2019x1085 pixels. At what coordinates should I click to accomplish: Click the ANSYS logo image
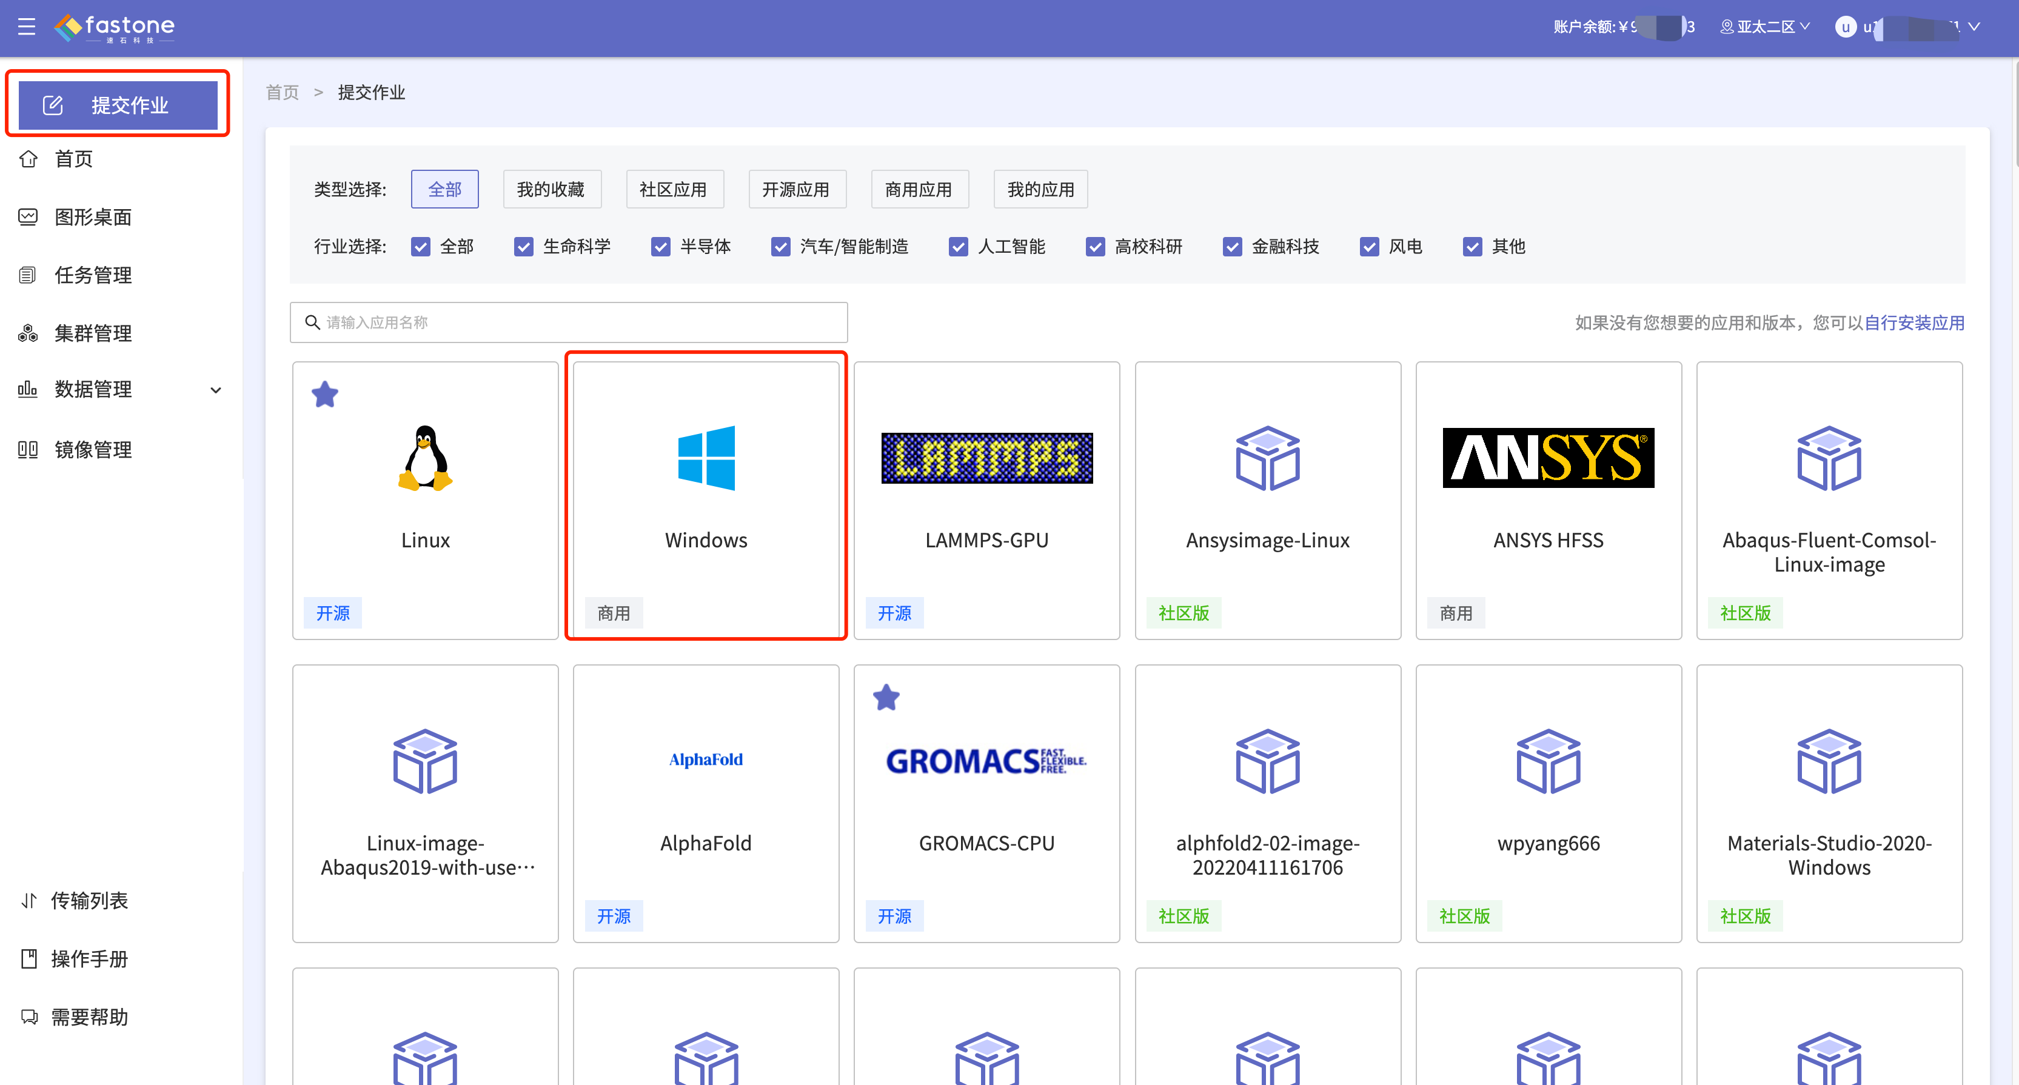1548,458
